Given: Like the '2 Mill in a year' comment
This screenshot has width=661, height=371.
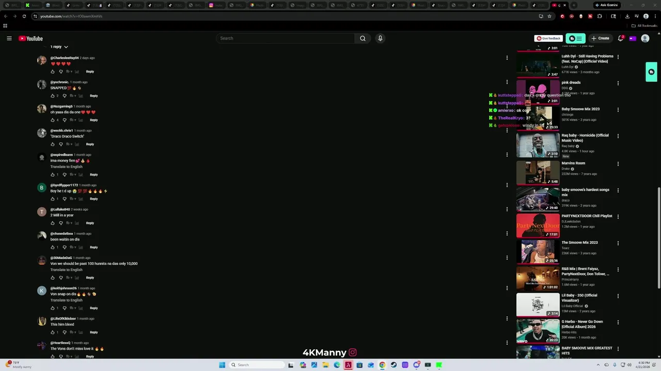Looking at the screenshot, I should [53, 223].
